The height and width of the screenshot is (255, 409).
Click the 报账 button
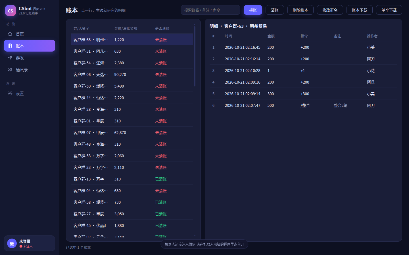click(253, 10)
